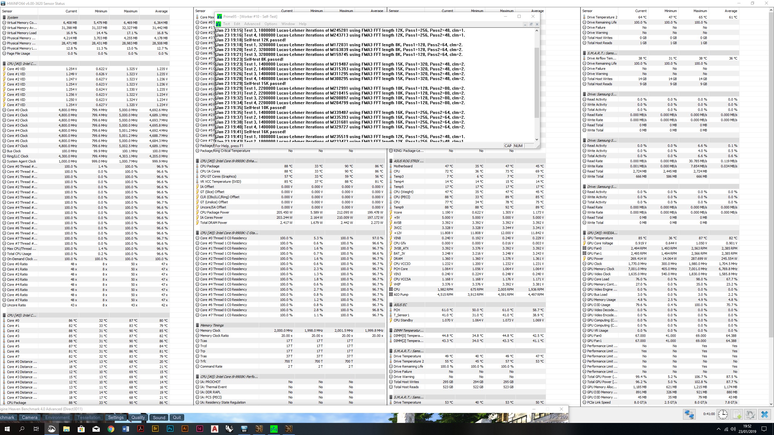Screen dimensions: 774x435
Task: Open Photoshop from the taskbar
Action: (170, 429)
